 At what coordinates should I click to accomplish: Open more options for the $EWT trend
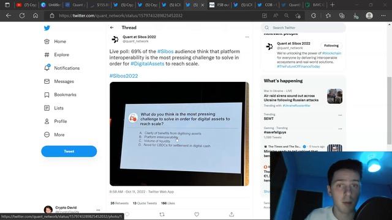click(340, 116)
